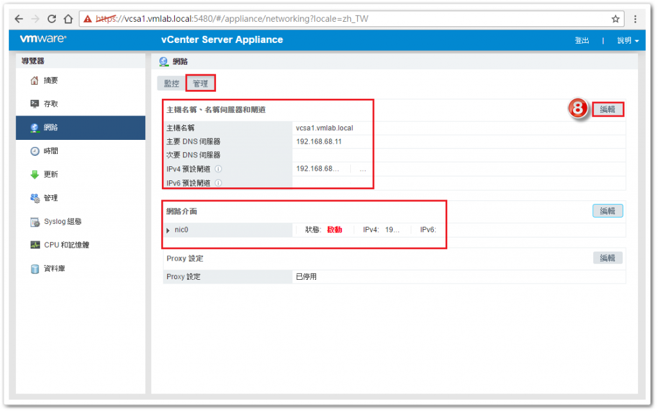Click the database cylinder icon
Viewport: 658px width, 412px height.
click(35, 269)
